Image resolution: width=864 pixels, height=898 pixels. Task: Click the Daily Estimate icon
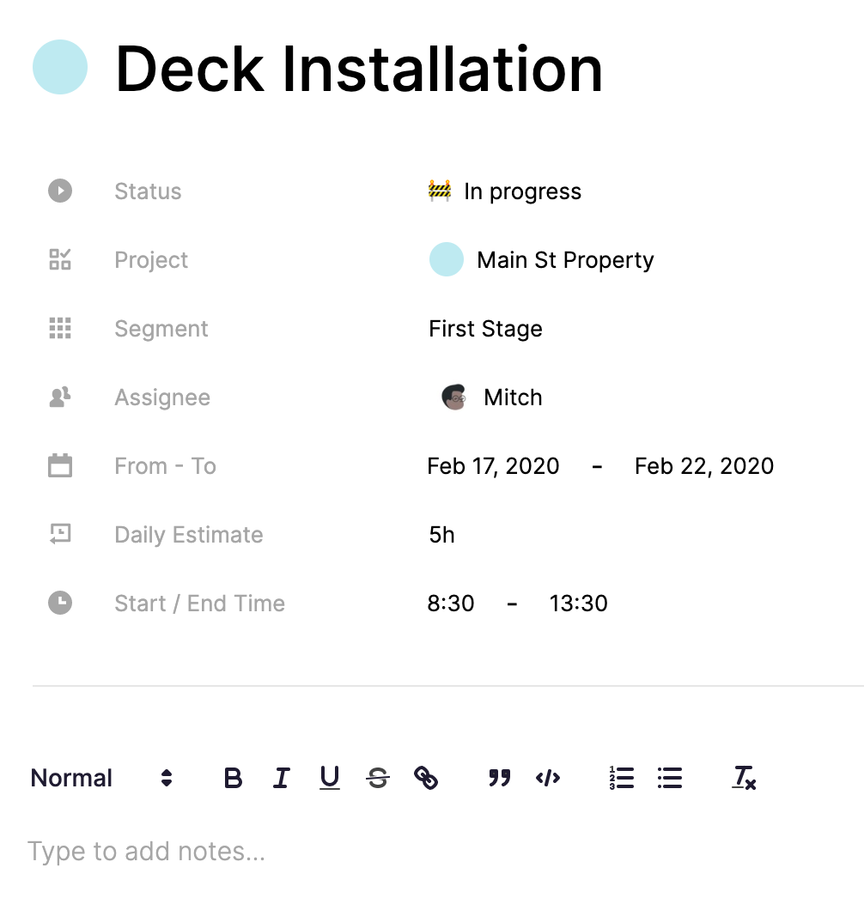pyautogui.click(x=59, y=534)
